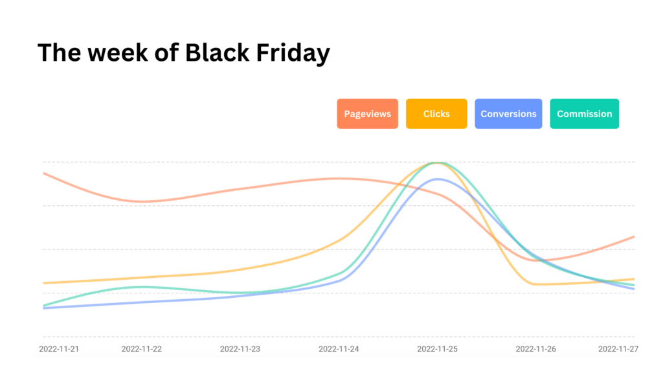Click the Commission legend button
This screenshot has width=663, height=373.
(x=585, y=114)
